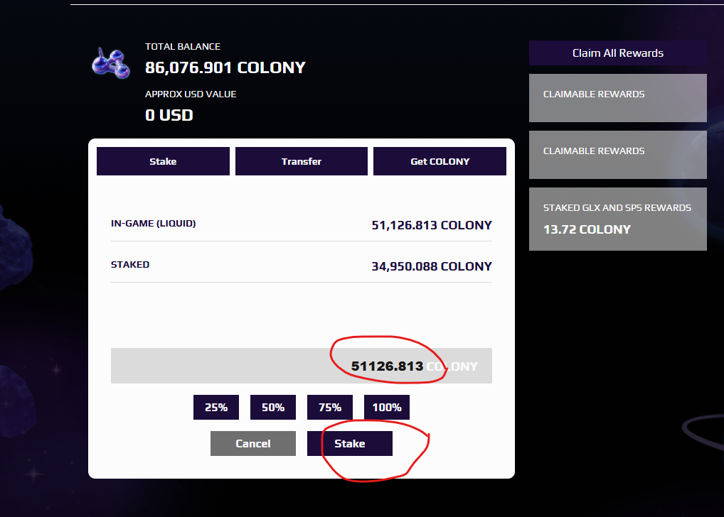This screenshot has width=724, height=517.
Task: Click the Staked balance row
Action: [302, 266]
